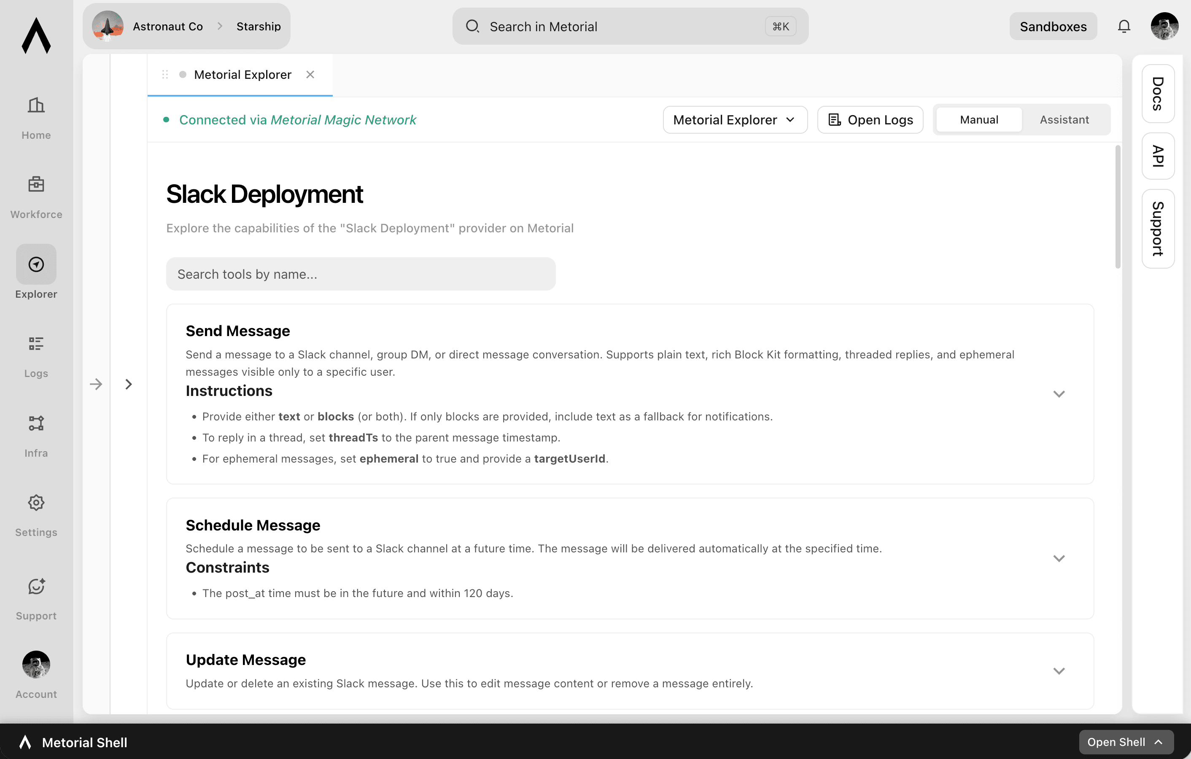
Task: Open the Workforce section
Action: 36,197
